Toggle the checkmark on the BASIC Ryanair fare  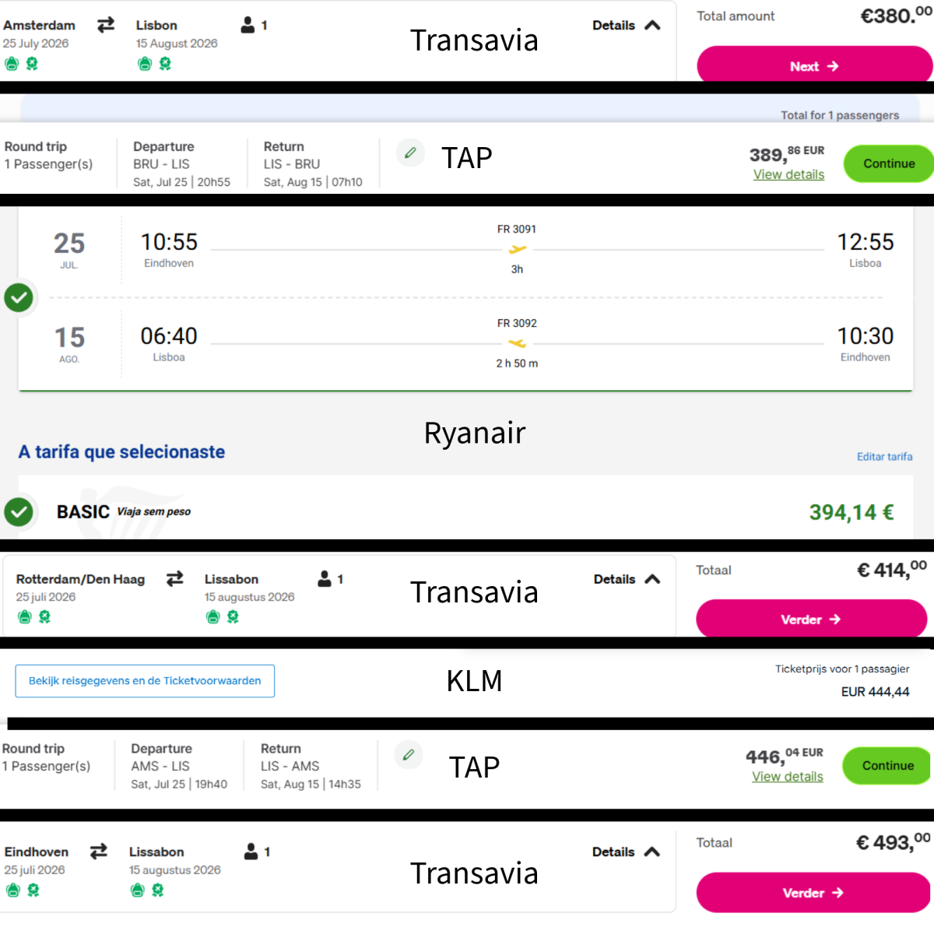pos(19,511)
